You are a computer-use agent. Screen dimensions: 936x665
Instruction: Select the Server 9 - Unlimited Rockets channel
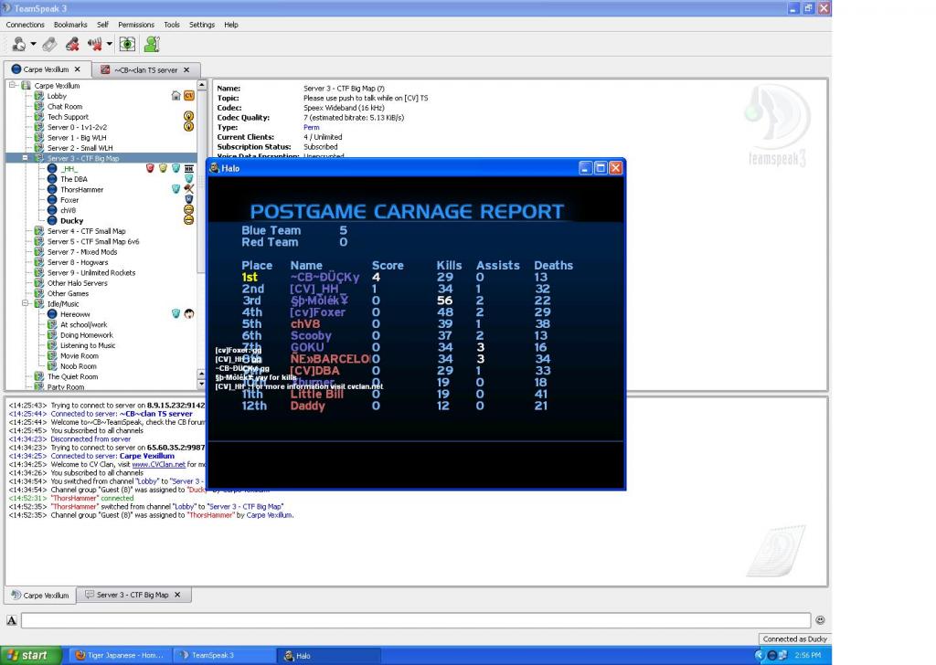click(91, 272)
